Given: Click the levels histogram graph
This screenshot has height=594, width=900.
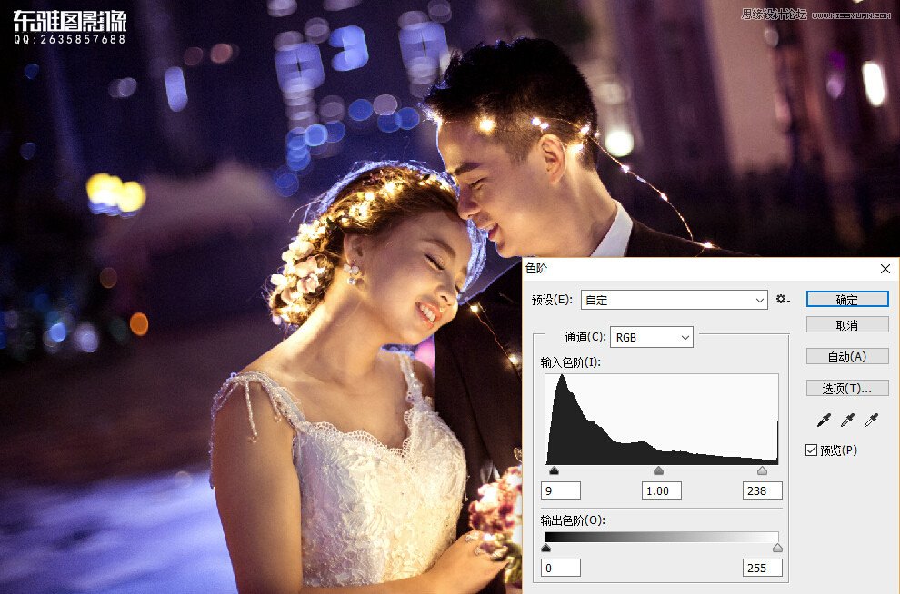Looking at the screenshot, I should point(662,419).
